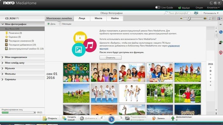Screen dimensions: 223x125
Task: Open the Дополнительно green arrow menu
Action: click(173, 118)
